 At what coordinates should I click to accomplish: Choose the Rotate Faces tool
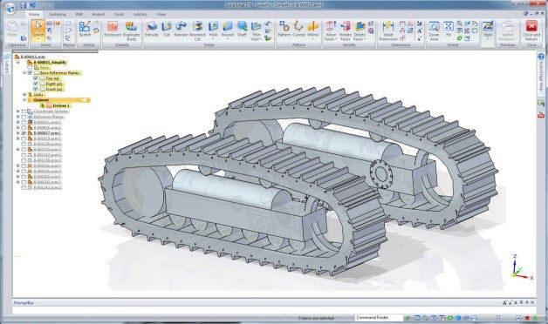[x=346, y=30]
